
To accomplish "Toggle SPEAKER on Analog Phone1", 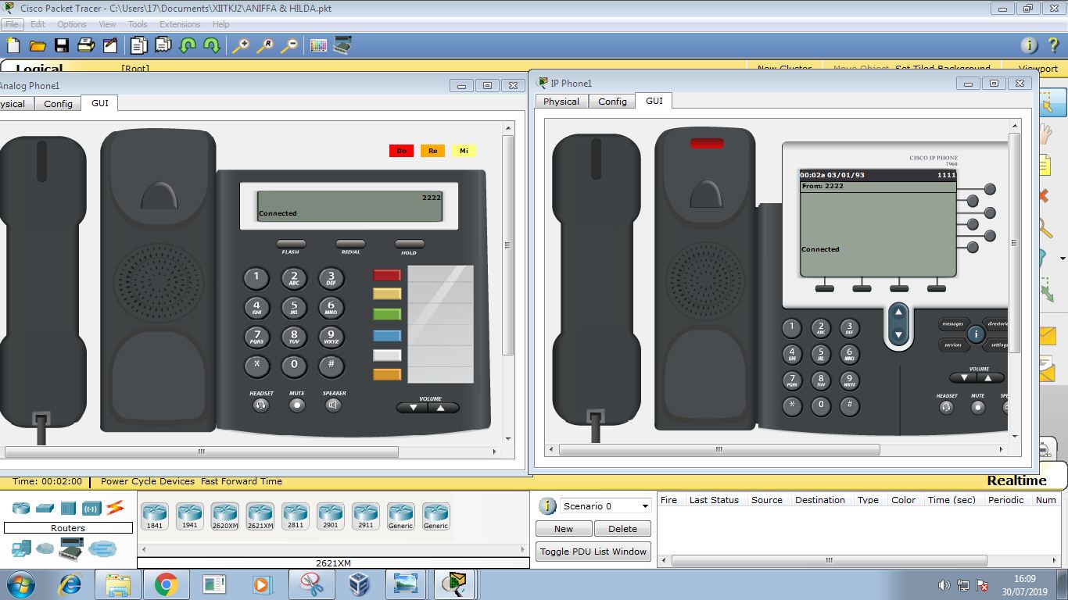I will pyautogui.click(x=334, y=405).
